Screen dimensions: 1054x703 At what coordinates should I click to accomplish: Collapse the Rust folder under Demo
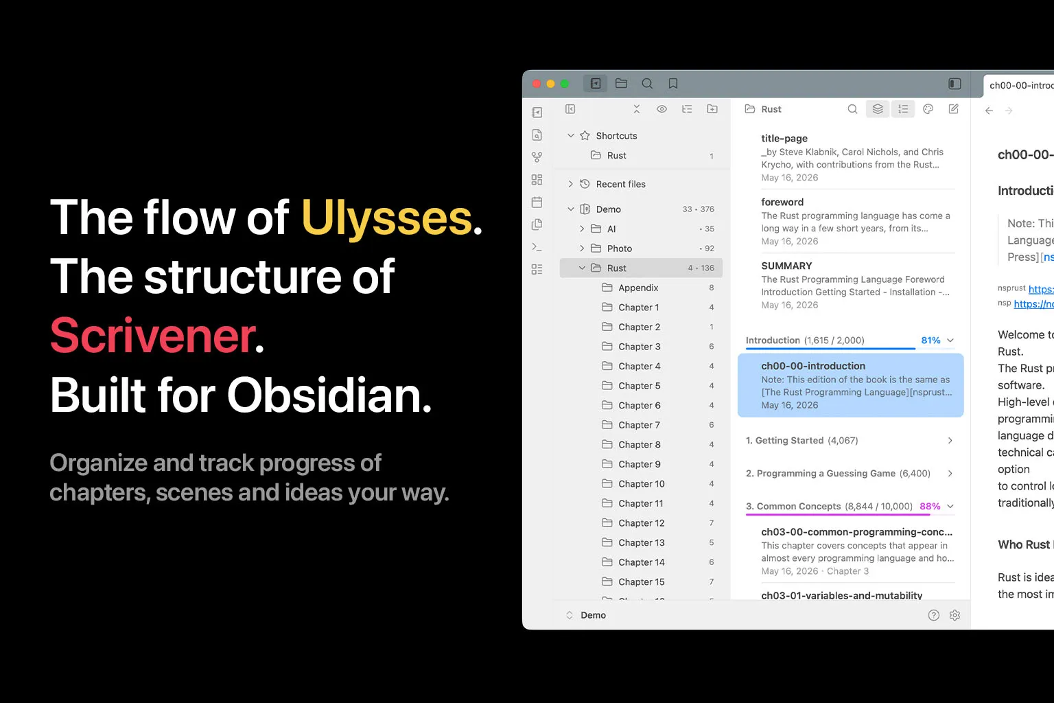(x=582, y=268)
